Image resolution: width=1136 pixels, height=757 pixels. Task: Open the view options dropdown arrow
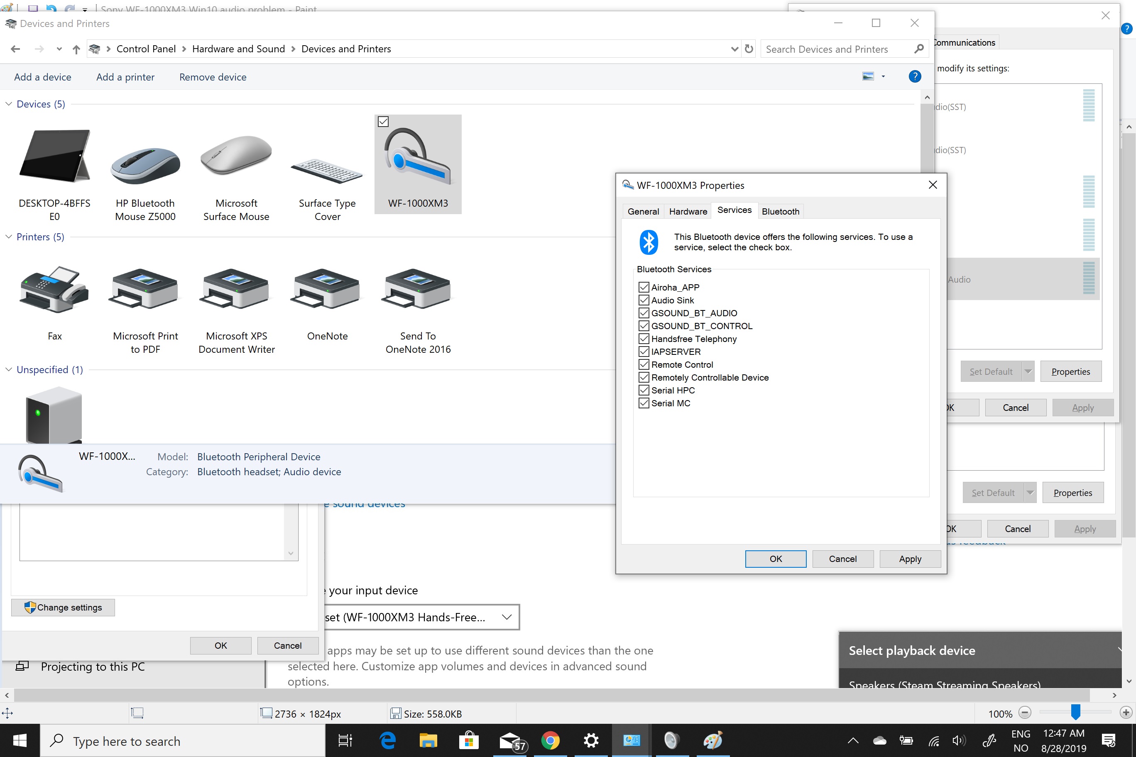point(884,76)
